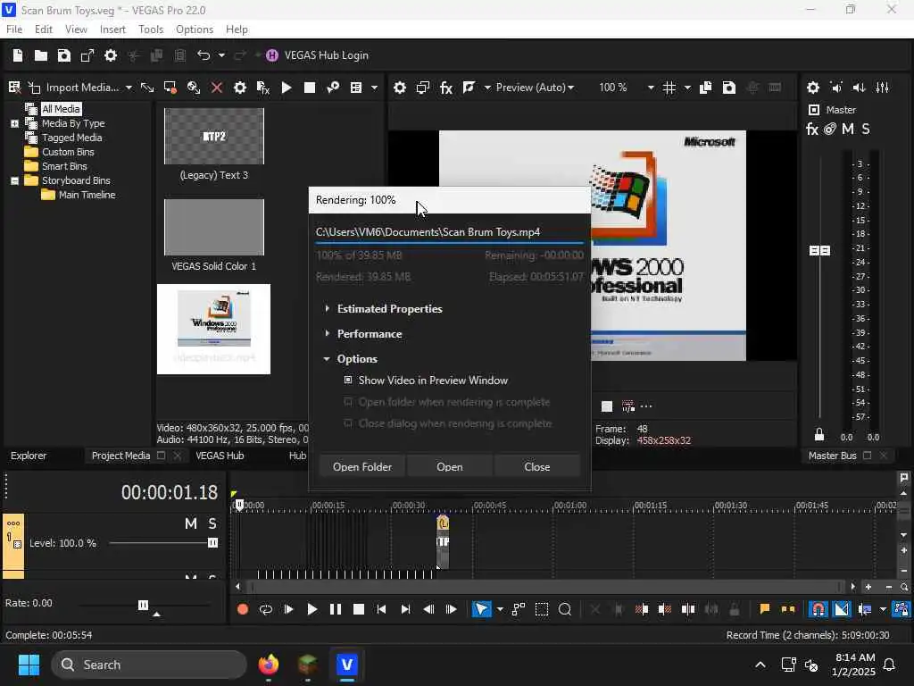Pause timeline playback
Image resolution: width=914 pixels, height=686 pixels.
point(336,609)
